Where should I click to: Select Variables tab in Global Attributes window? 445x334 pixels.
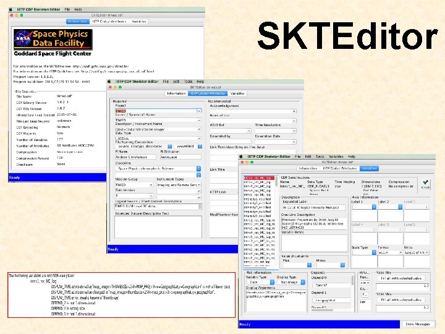[x=237, y=93]
